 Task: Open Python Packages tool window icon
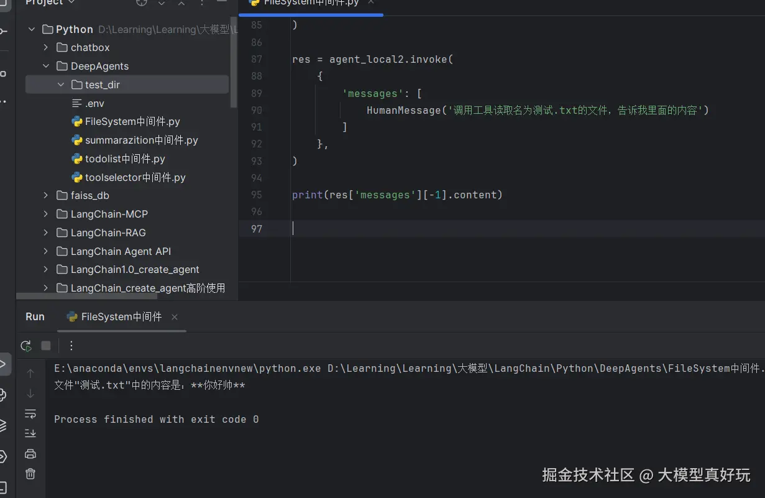(3, 426)
